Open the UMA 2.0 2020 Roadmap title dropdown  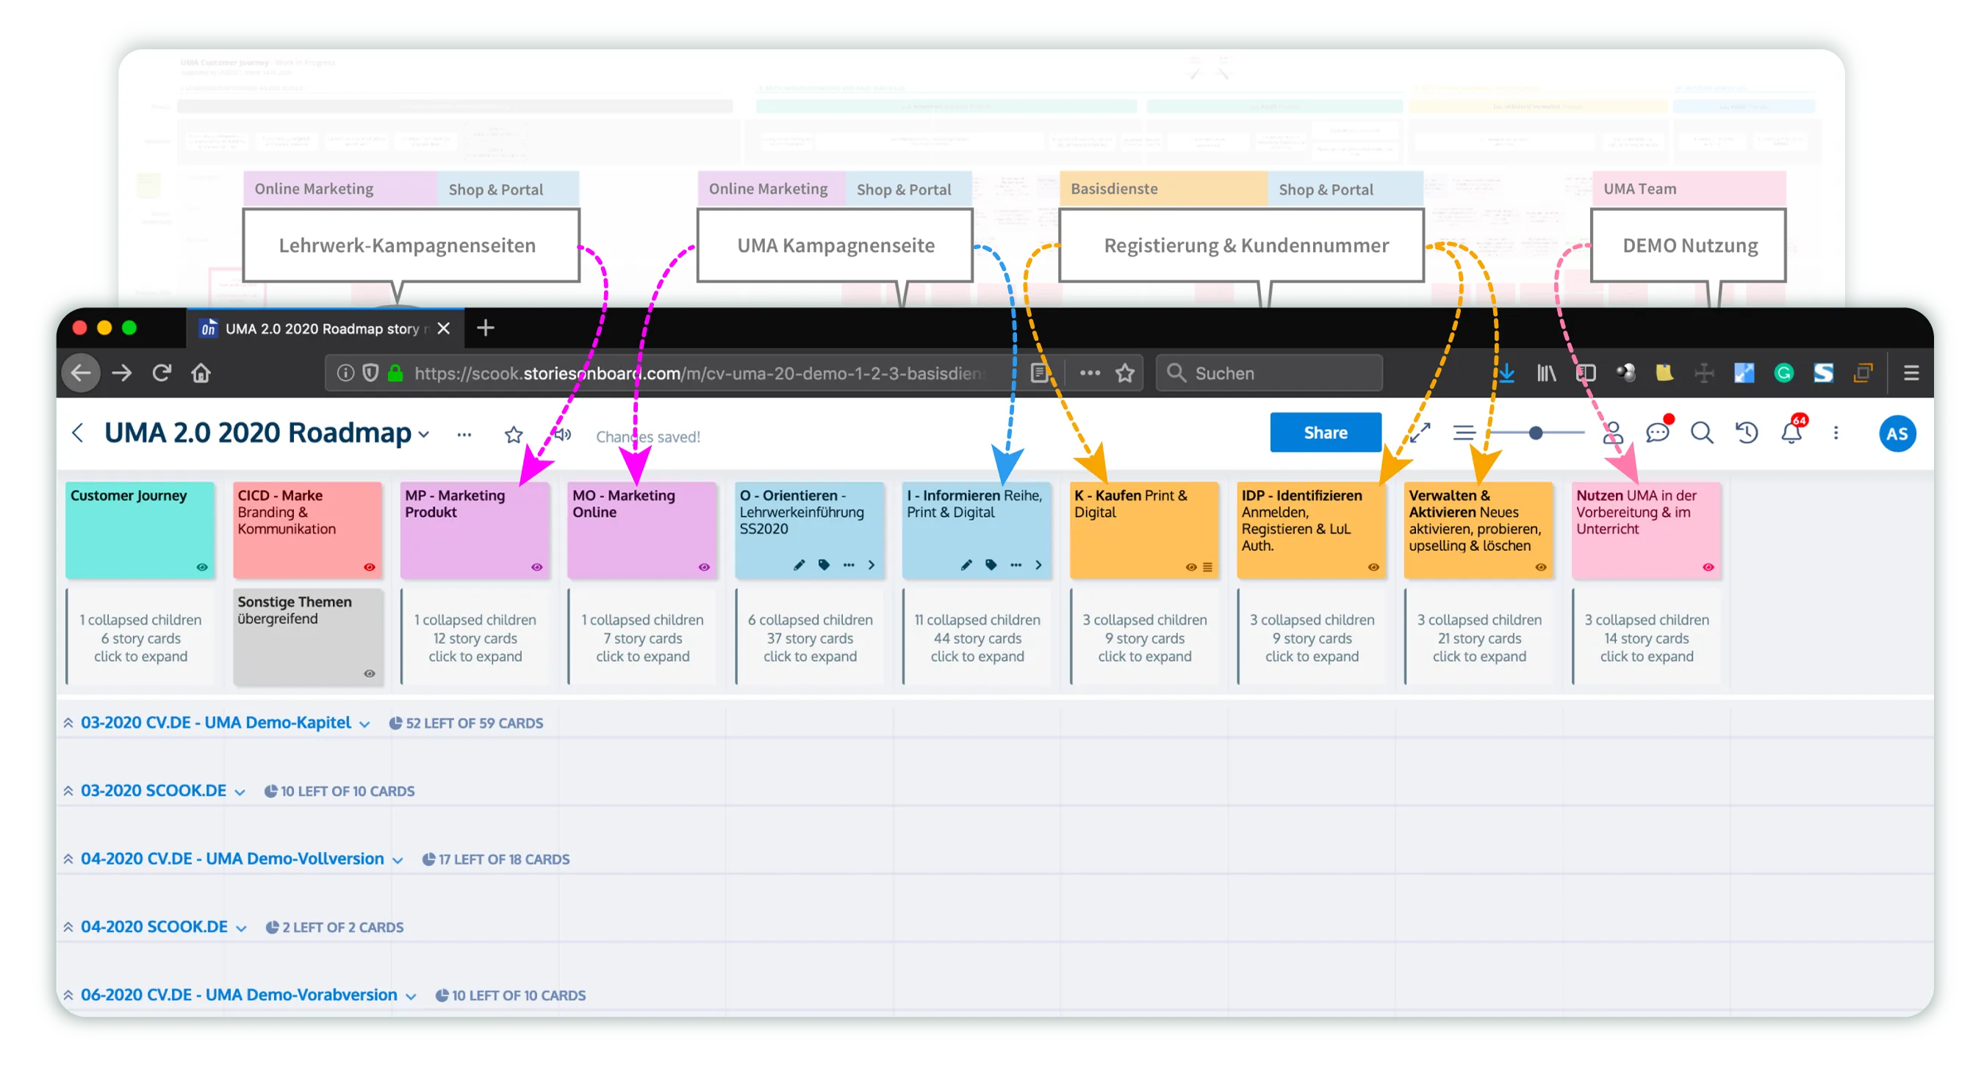click(x=423, y=435)
